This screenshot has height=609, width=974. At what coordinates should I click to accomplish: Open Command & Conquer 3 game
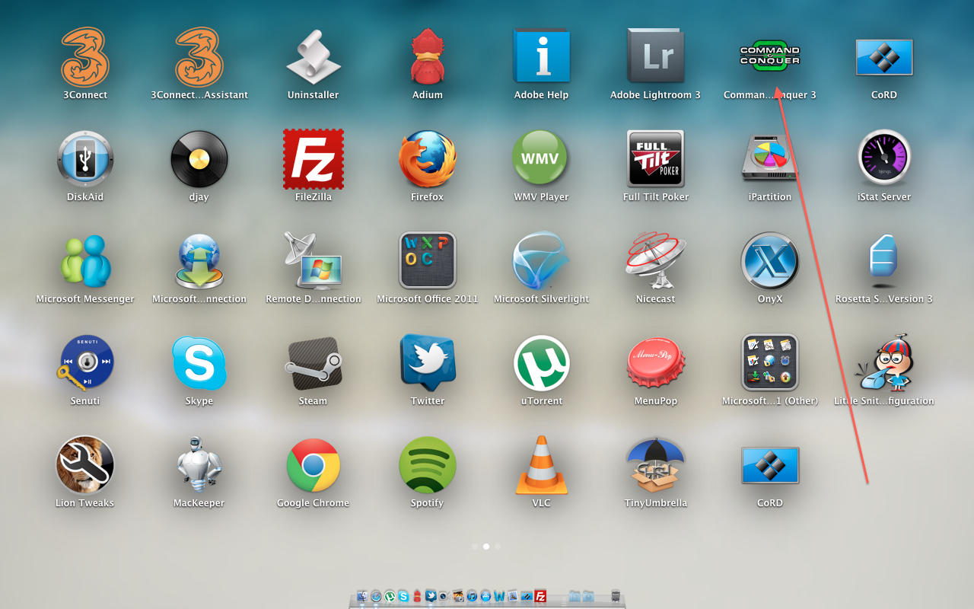769,56
